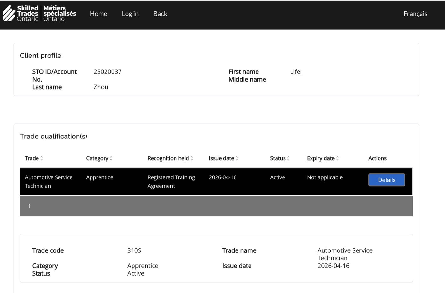Click the Trade column header
Screen dimensions: 445x293
pos(32,158)
